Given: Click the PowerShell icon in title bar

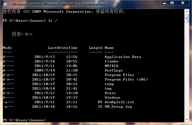Looking at the screenshot, I should (x=5, y=5).
